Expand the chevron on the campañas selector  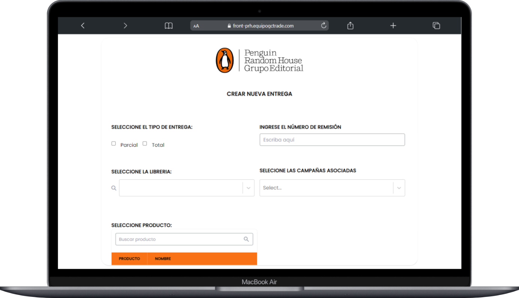(x=399, y=188)
